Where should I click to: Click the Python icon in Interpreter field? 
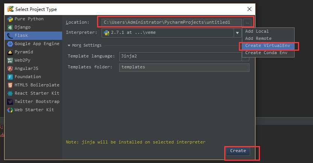coord(107,33)
